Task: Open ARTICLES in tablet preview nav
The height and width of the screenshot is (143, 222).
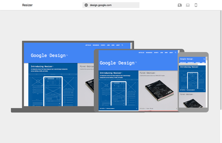Action: click(141, 53)
